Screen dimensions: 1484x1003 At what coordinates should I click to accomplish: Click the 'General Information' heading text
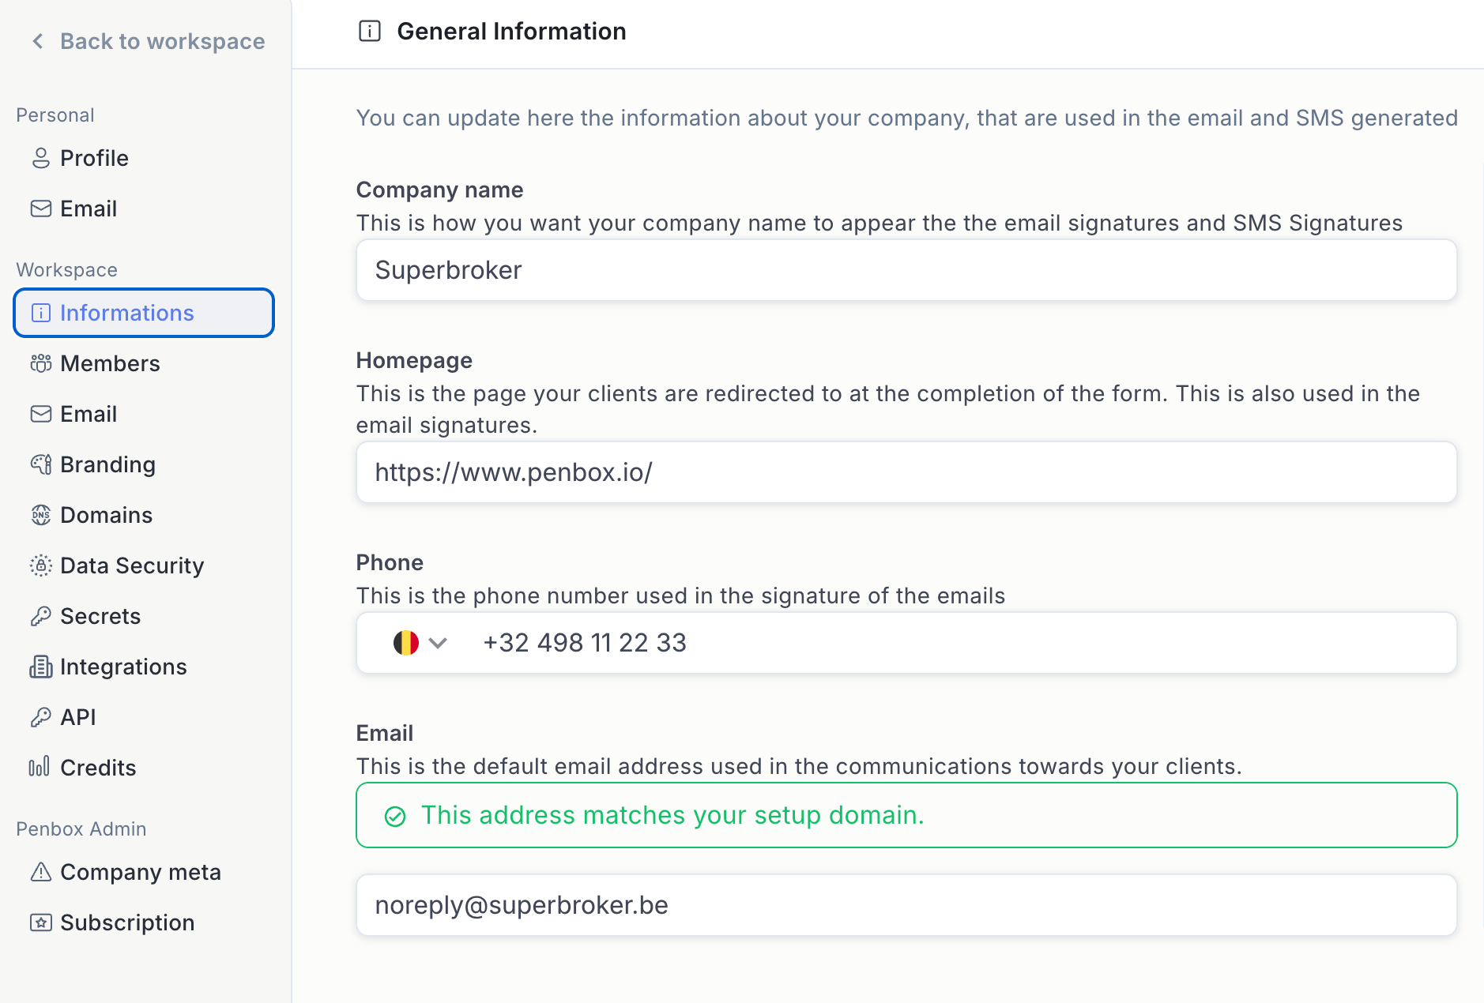[x=511, y=31]
